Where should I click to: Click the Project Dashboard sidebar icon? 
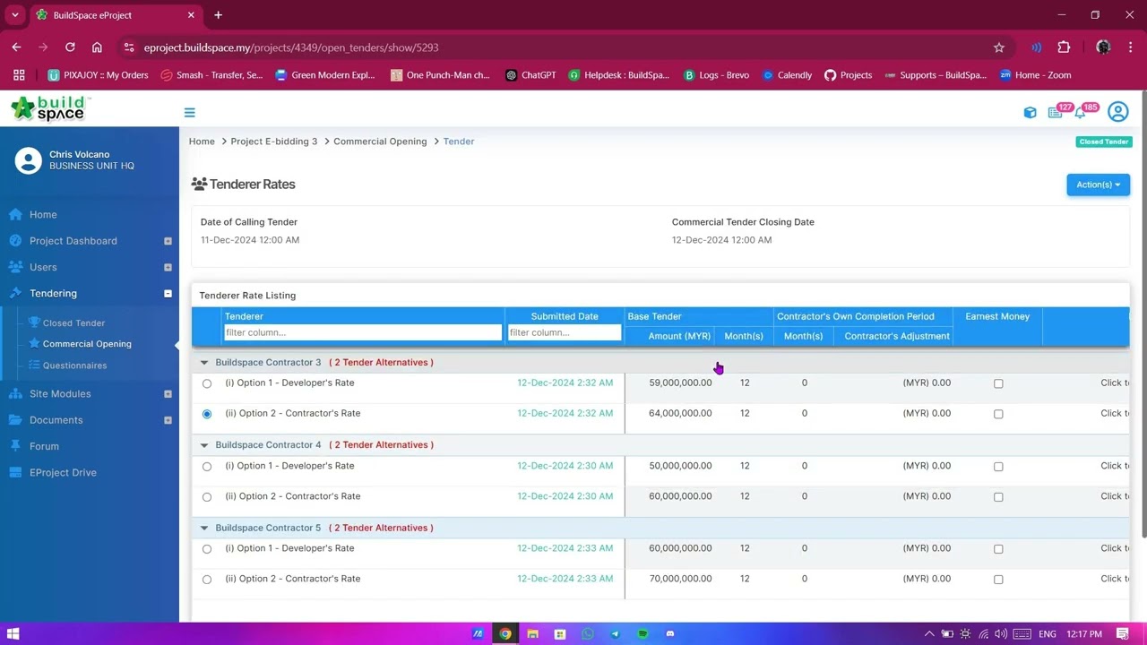15,241
